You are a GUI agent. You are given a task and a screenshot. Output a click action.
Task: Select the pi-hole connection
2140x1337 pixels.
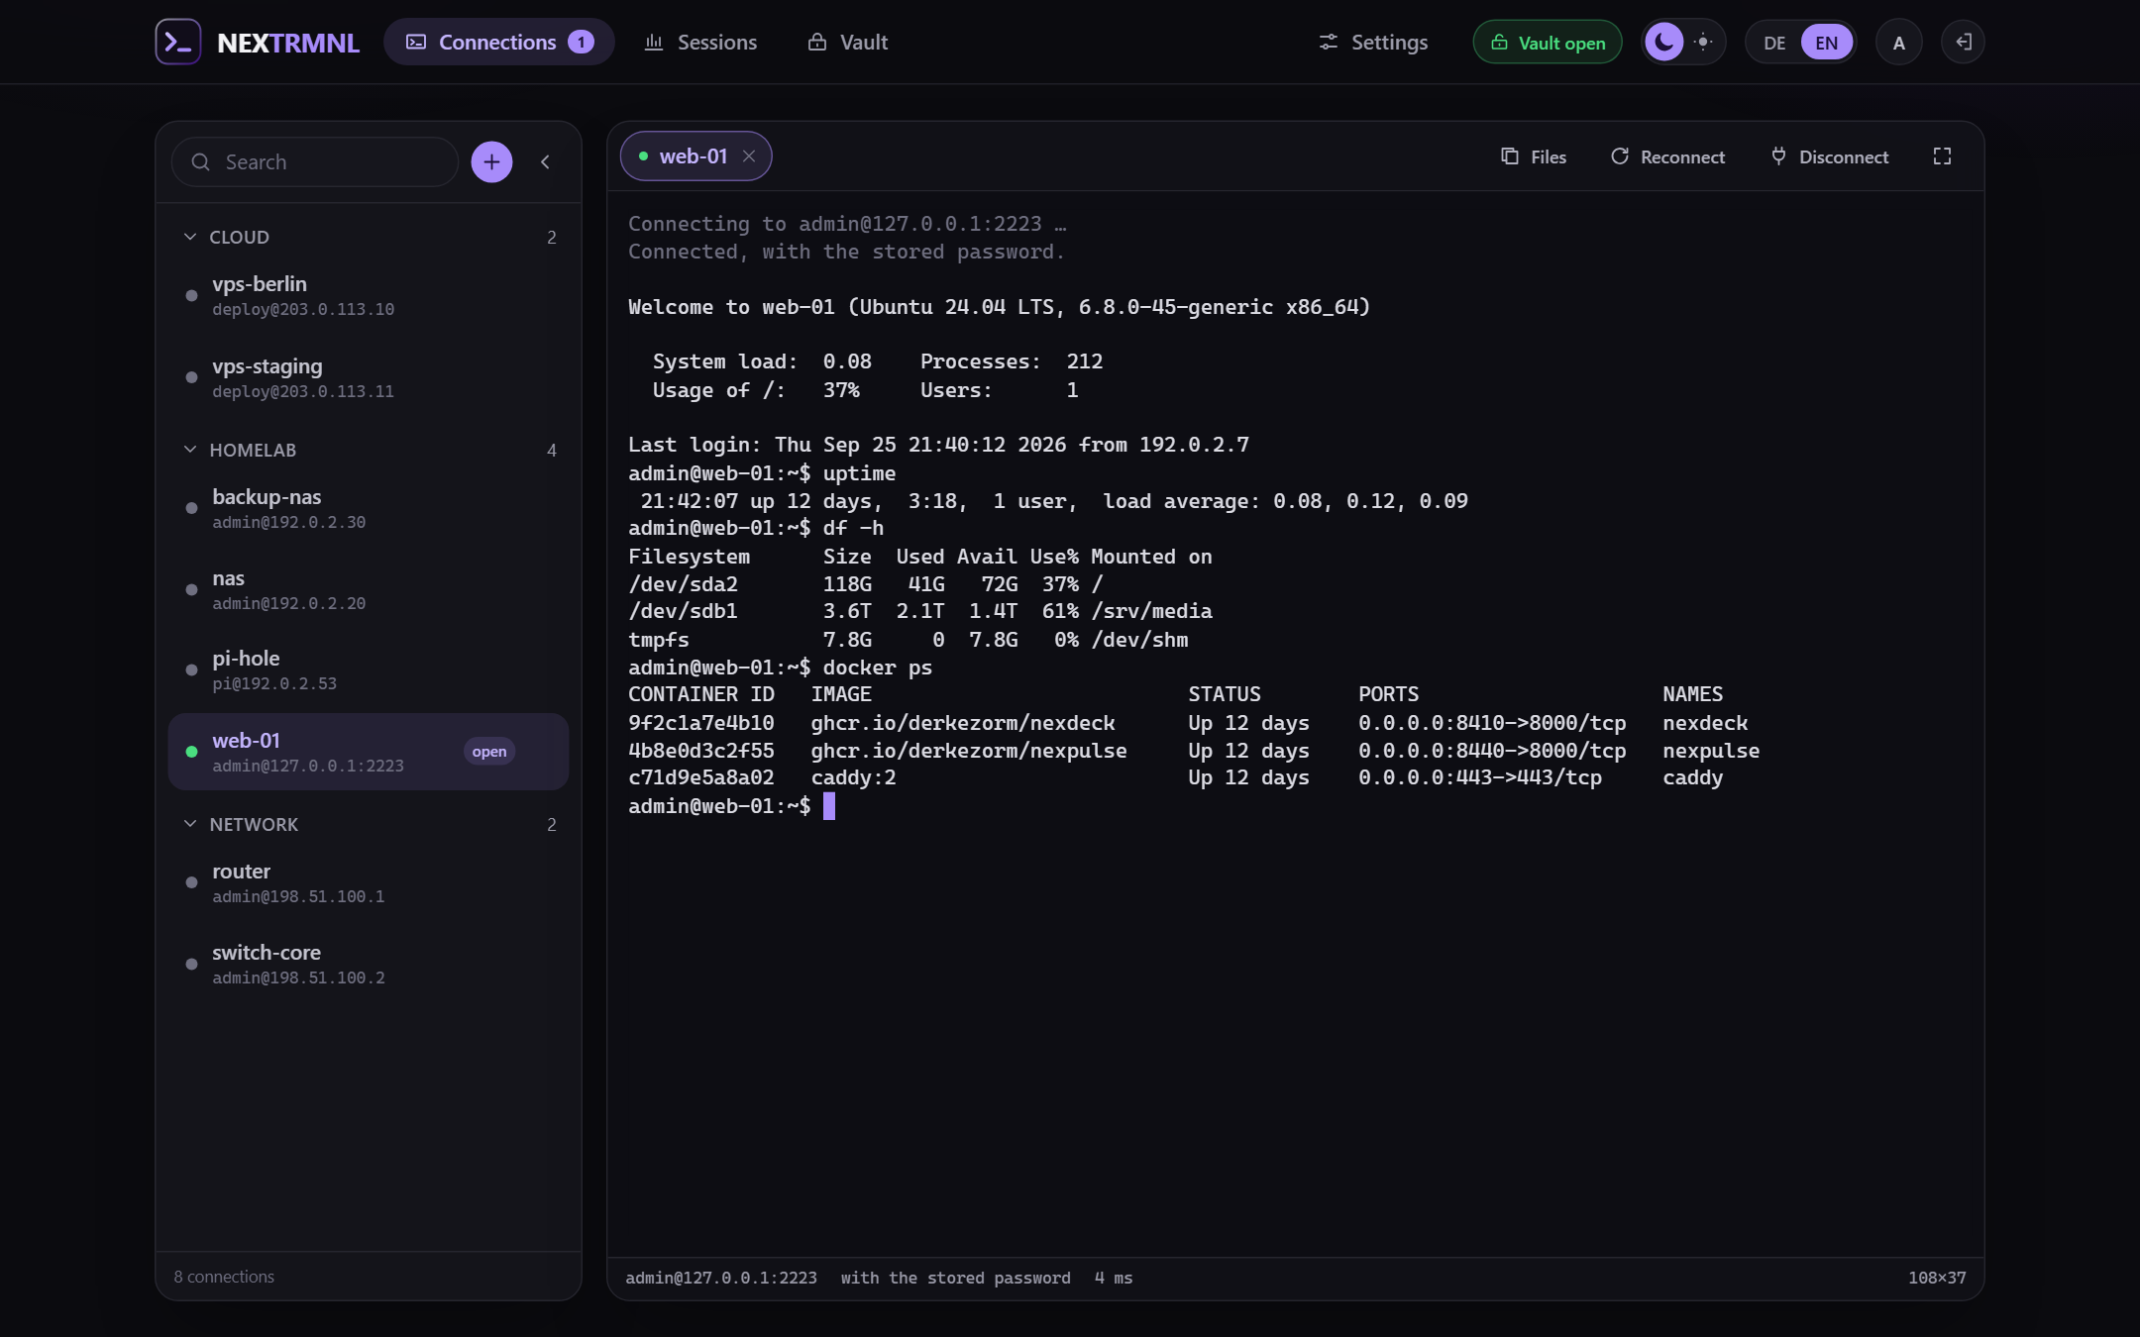click(x=369, y=669)
